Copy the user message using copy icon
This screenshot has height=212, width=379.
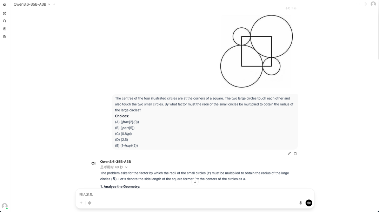(x=295, y=153)
